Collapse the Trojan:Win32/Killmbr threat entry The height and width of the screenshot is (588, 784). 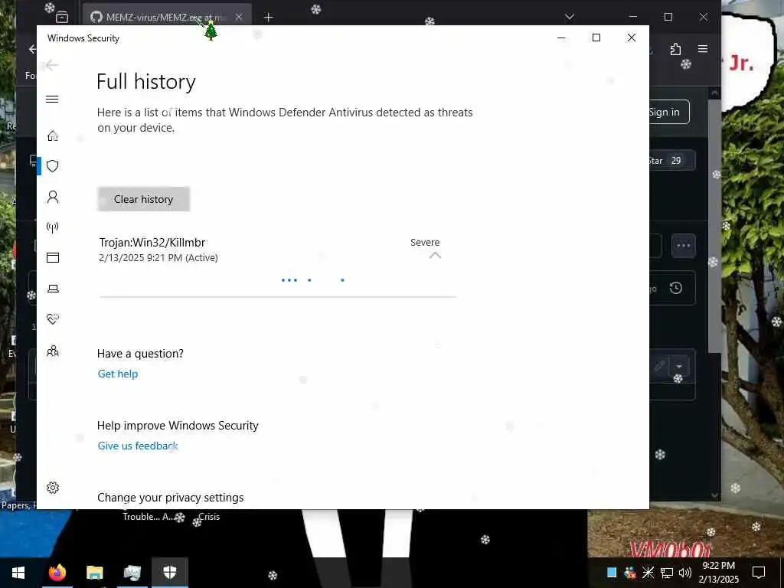[435, 256]
